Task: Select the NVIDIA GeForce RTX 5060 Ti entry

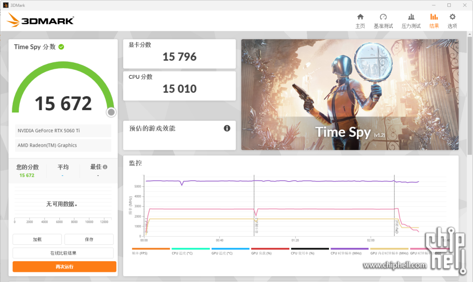Action: 63,130
